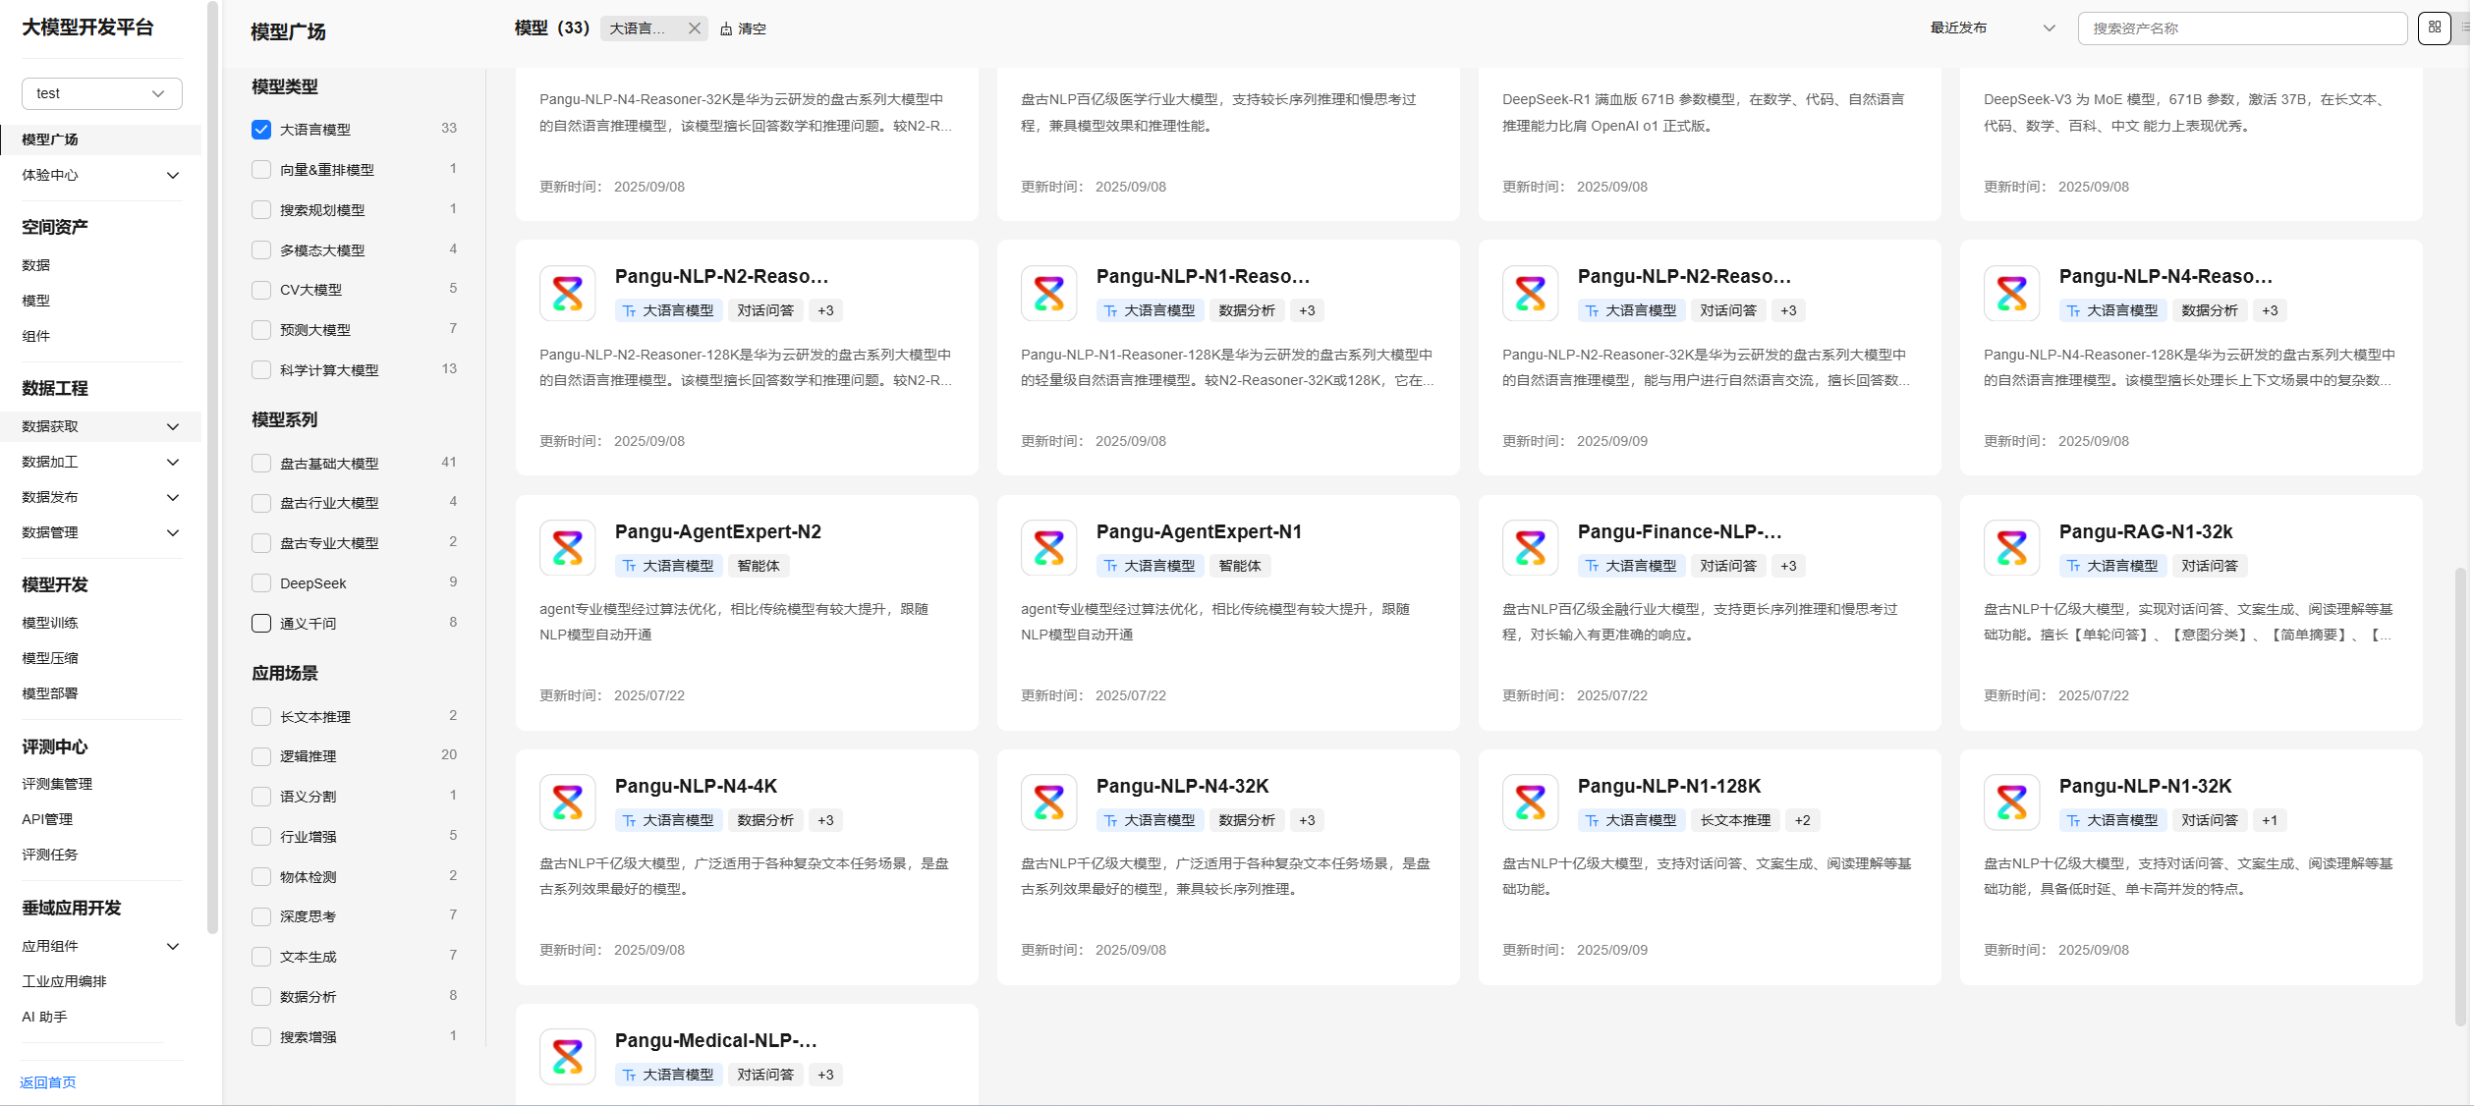
Task: Open the Pangu-AgentExpert-N1 model title
Action: (x=1199, y=531)
